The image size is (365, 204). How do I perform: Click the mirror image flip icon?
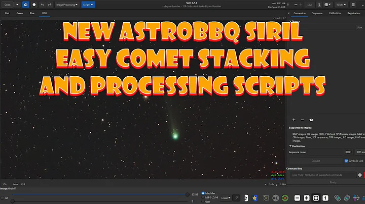pyautogui.click(x=356, y=198)
